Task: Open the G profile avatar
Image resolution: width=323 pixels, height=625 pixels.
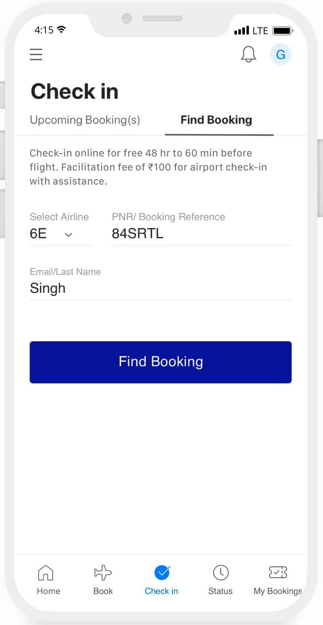Action: 281,54
